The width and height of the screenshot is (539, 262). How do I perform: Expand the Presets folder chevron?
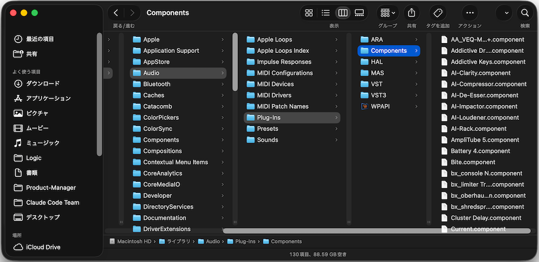click(336, 129)
